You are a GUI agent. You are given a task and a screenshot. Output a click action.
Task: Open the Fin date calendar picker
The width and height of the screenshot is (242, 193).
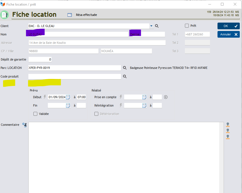[x=68, y=105]
